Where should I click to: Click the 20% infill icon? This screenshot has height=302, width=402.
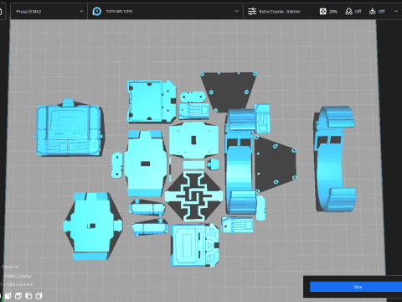[322, 12]
